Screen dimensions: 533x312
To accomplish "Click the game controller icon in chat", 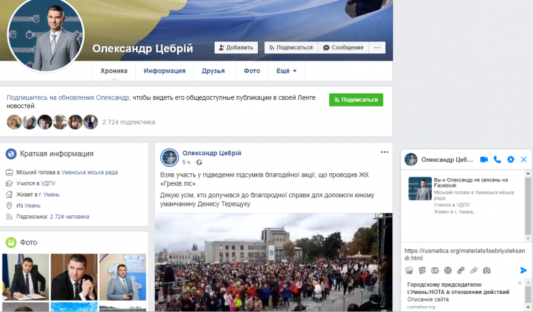I will [x=460, y=271].
